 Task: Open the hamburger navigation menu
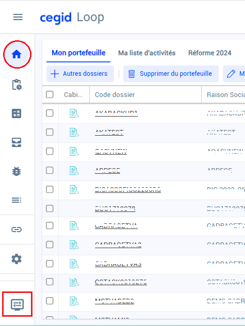(18, 17)
